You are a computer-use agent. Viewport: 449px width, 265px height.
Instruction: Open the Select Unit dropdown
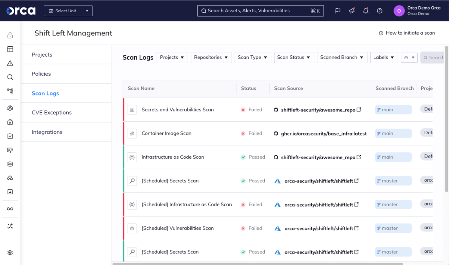(68, 11)
